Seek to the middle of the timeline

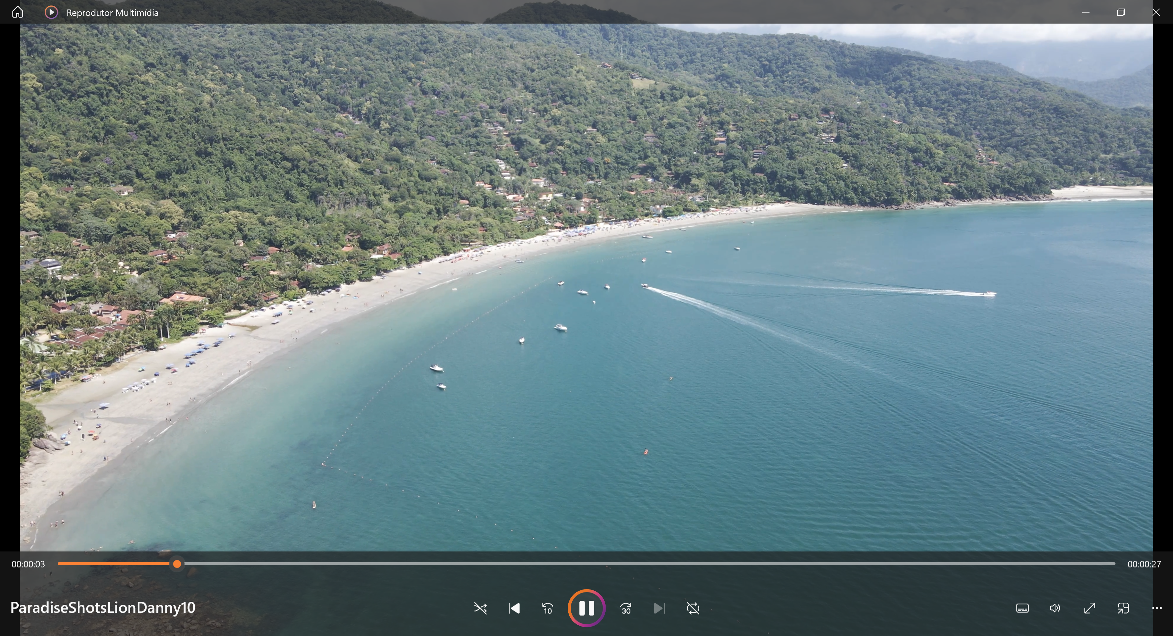coord(587,564)
